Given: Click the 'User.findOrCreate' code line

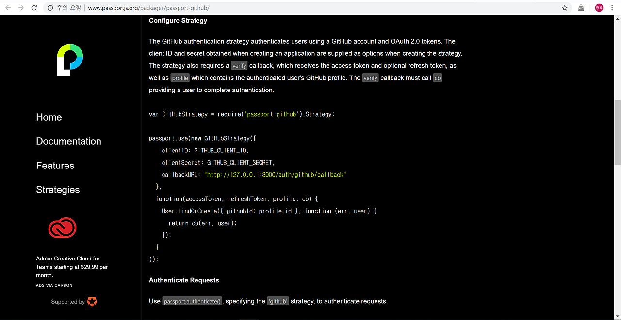Looking at the screenshot, I should tap(269, 211).
